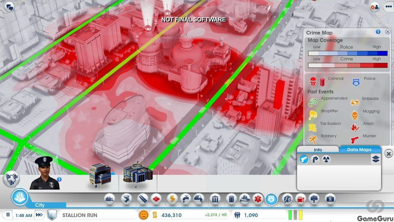
Task: Open the Disasters tornado menu
Action: pos(126,199)
